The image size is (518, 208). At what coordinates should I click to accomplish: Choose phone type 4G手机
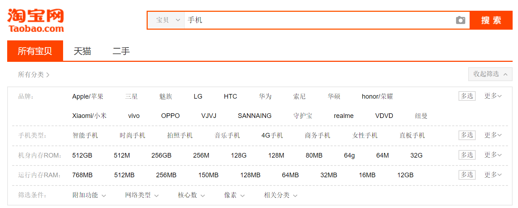coord(272,135)
